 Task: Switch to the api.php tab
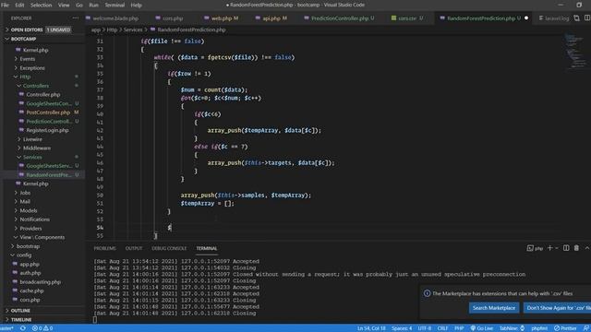tap(271, 18)
